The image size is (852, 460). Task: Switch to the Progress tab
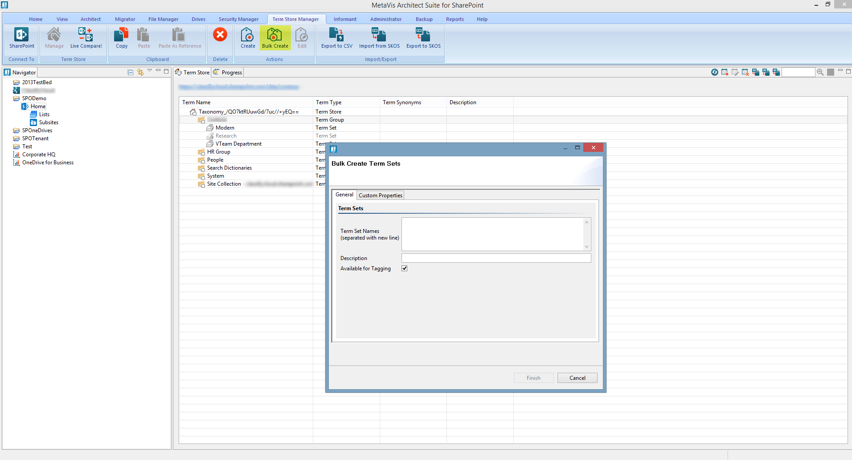click(231, 73)
